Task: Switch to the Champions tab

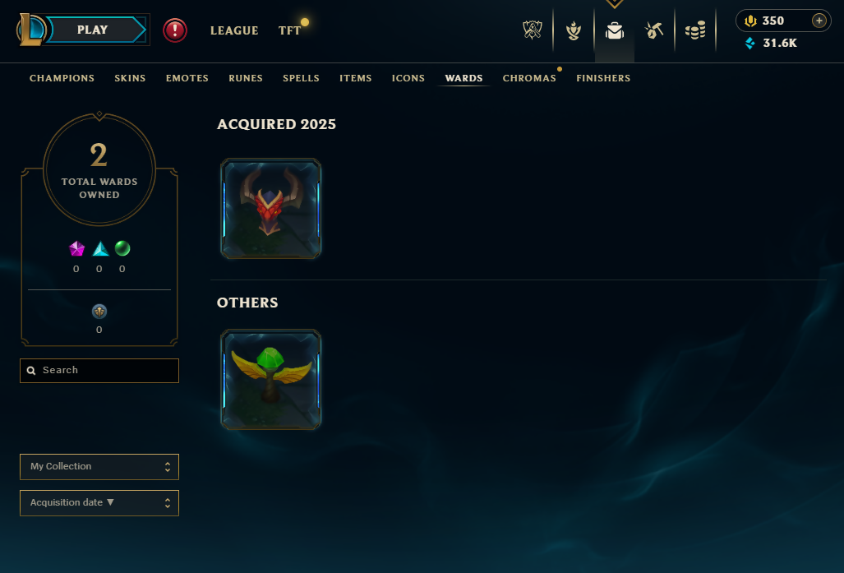Action: pos(62,78)
